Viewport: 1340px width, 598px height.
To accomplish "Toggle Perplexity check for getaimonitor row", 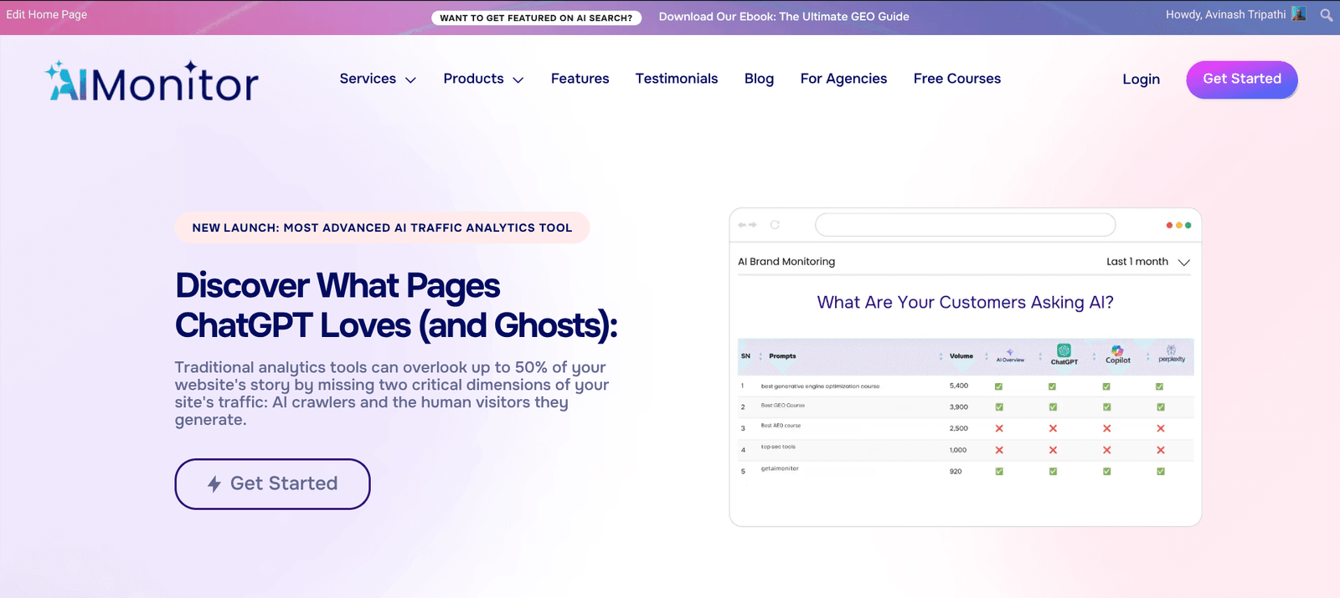I will [1160, 472].
